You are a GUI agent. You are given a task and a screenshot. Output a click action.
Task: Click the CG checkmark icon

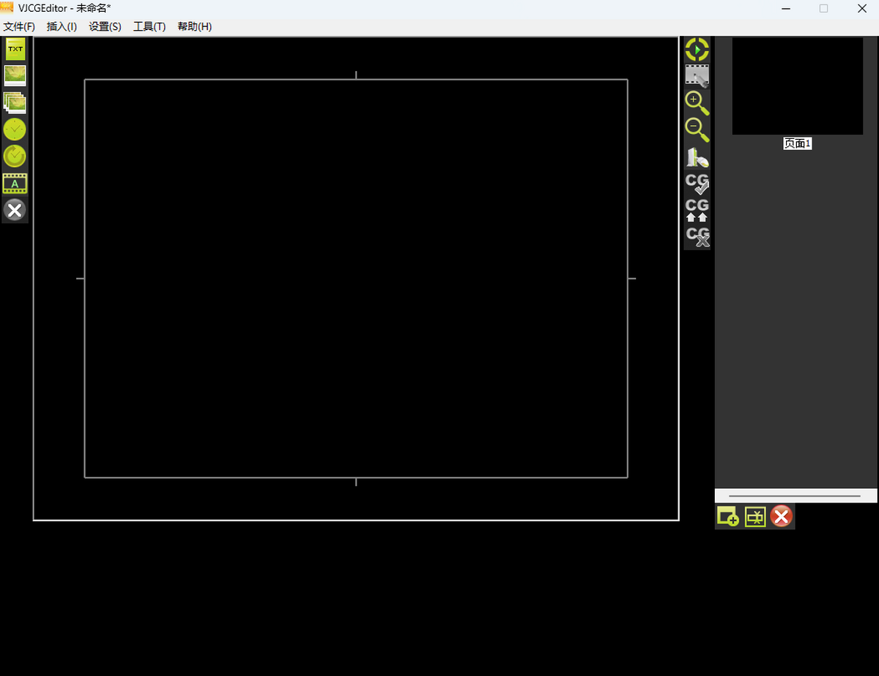pos(697,183)
